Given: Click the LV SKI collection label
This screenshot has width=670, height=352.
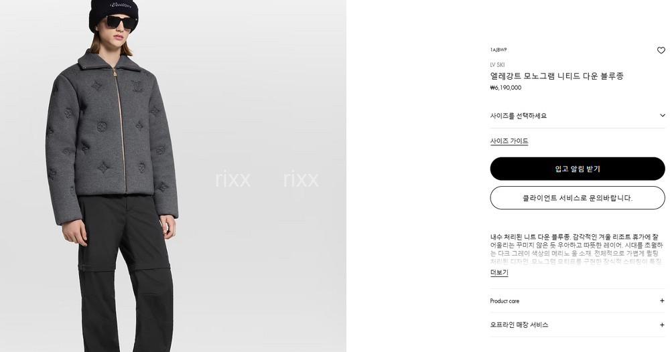Looking at the screenshot, I should (x=497, y=65).
